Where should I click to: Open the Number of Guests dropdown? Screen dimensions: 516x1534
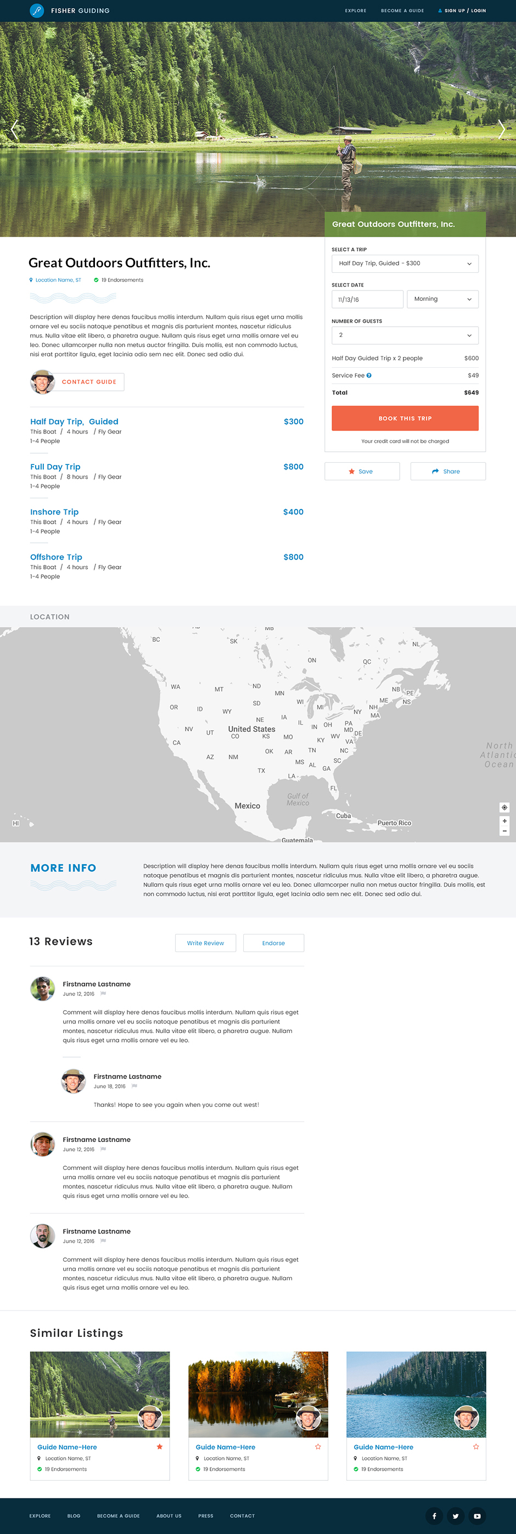coord(405,335)
